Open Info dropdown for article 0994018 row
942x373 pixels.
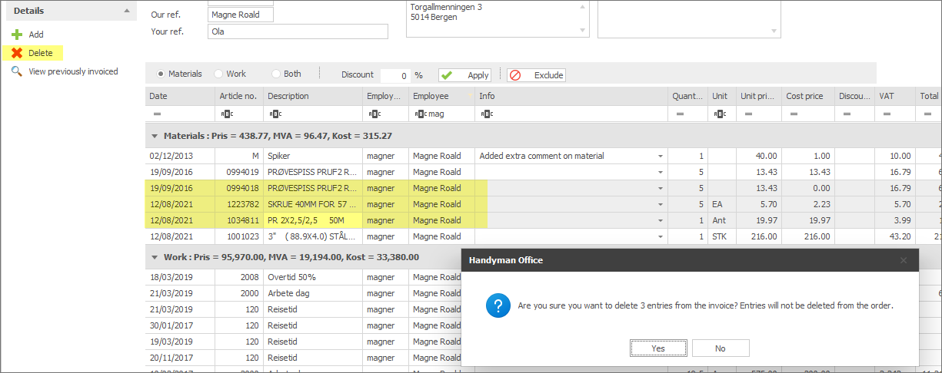661,188
